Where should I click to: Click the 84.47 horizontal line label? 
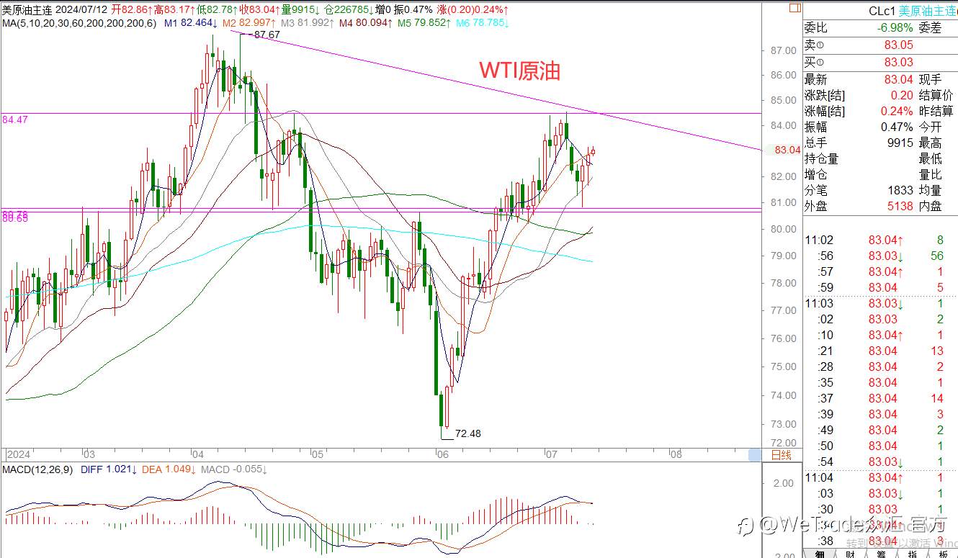tap(15, 120)
